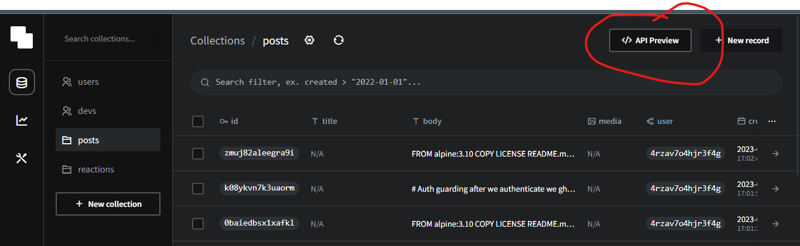Click body text of 0baiedbsx1xafkl row
Image resolution: width=800 pixels, height=246 pixels.
494,224
